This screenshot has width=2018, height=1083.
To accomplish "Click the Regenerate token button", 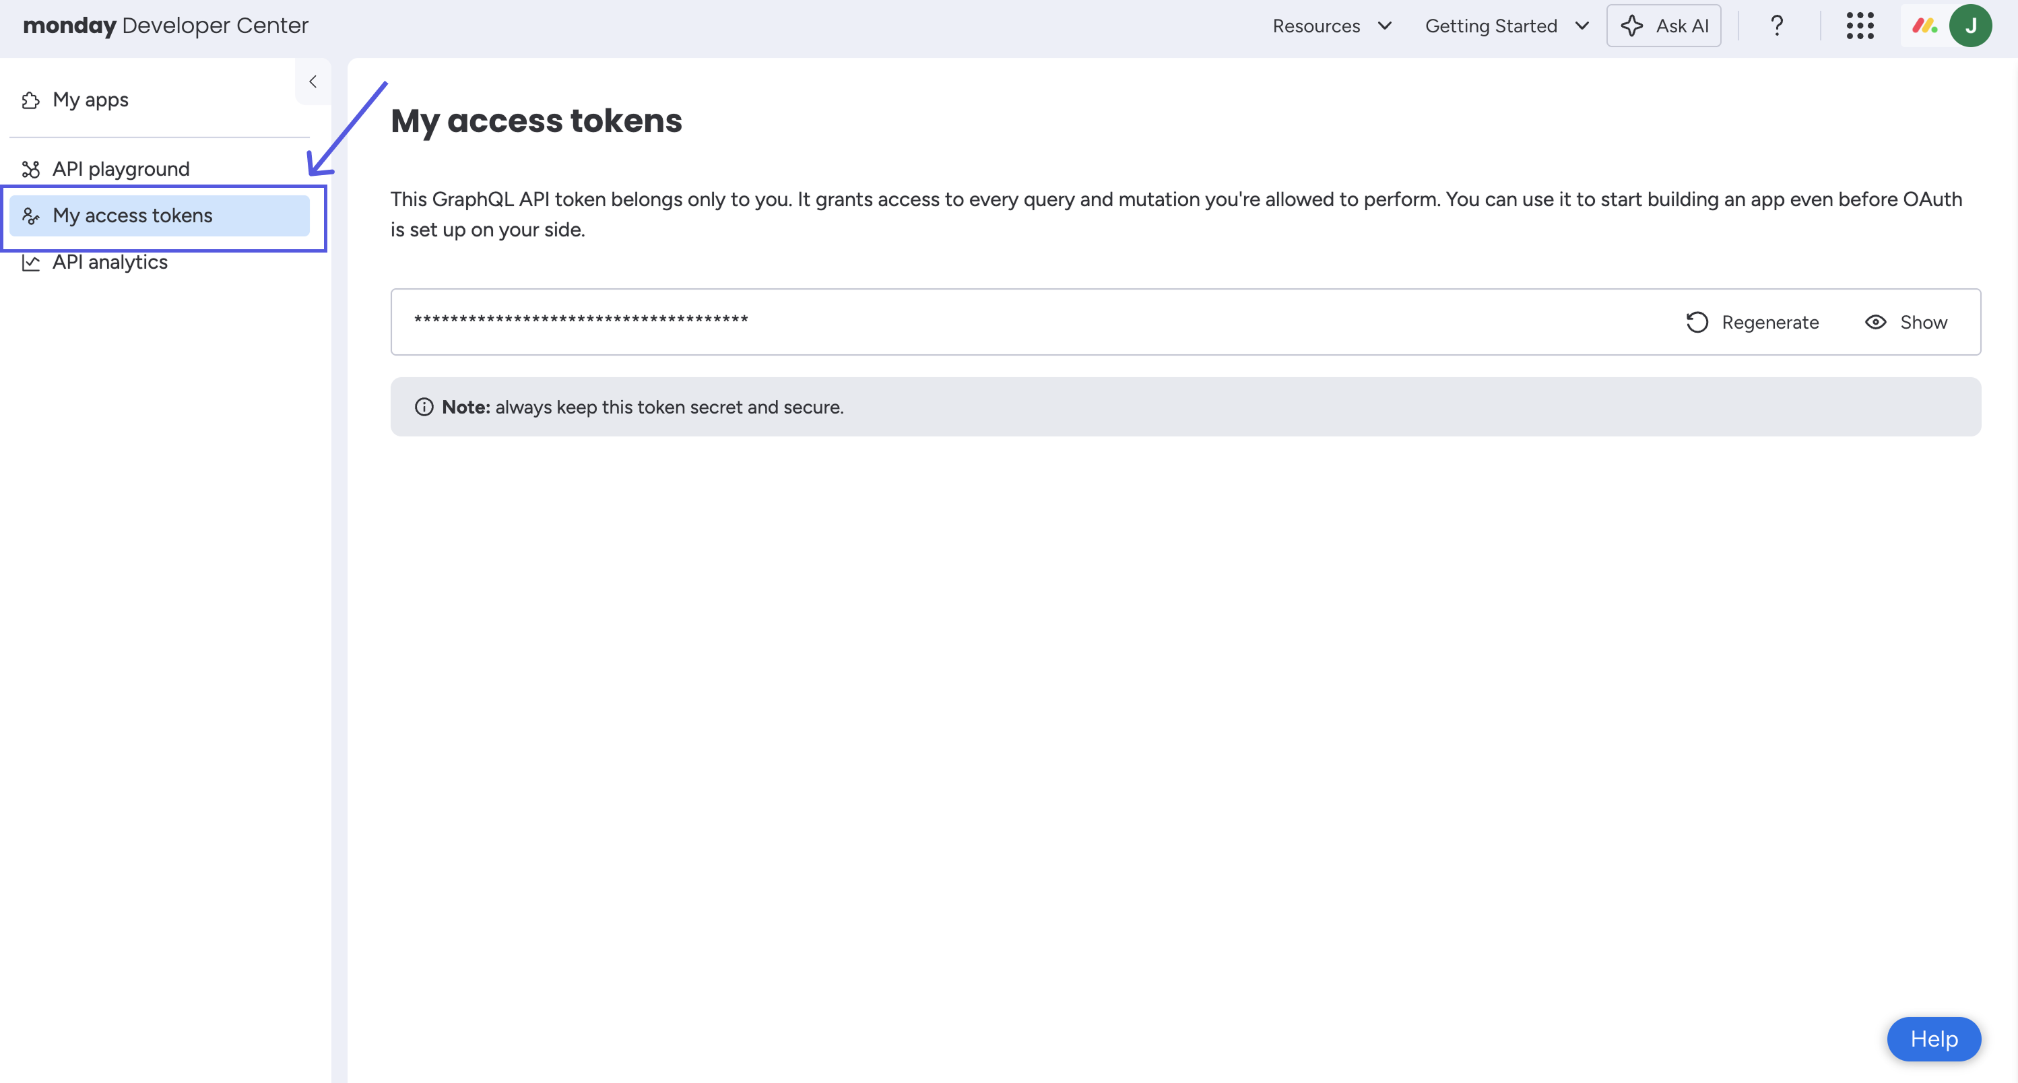I will (1753, 322).
